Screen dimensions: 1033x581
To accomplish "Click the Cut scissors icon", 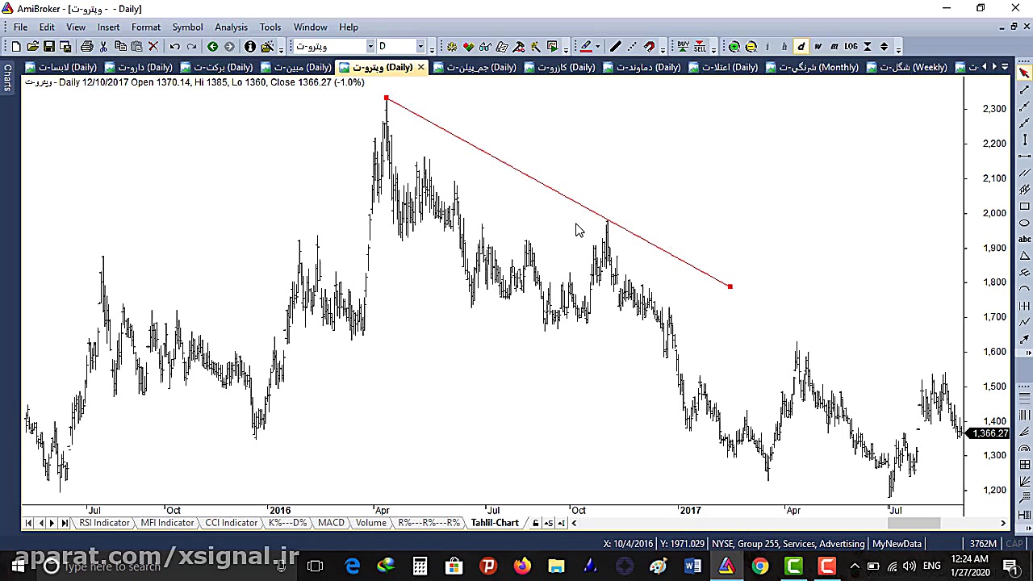I will 103,46.
